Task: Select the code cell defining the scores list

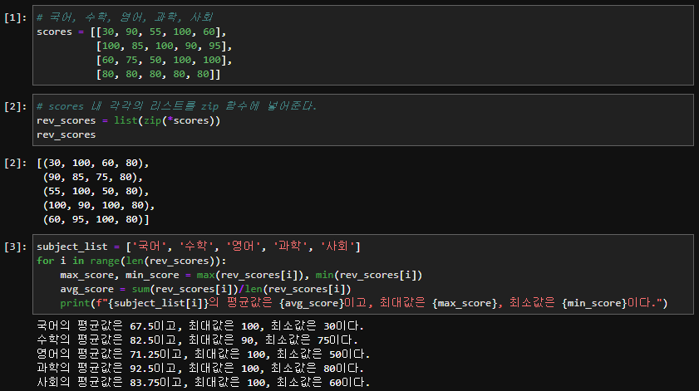Action: [x=363, y=46]
